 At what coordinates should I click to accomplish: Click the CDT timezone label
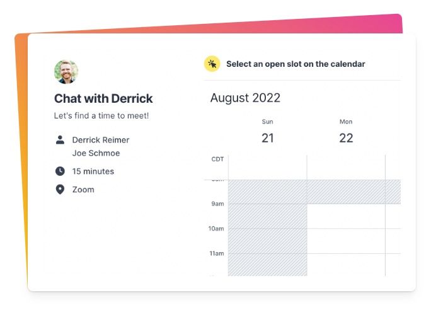pos(217,159)
